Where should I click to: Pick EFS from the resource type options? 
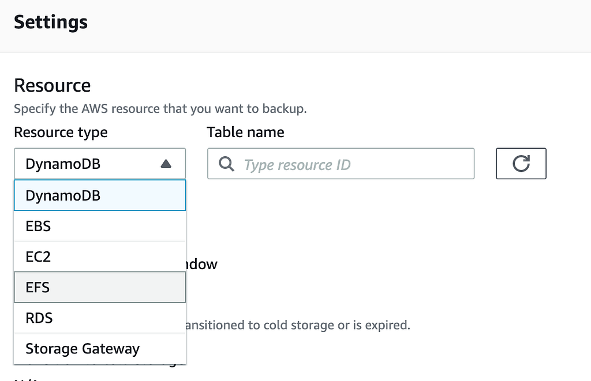[100, 287]
